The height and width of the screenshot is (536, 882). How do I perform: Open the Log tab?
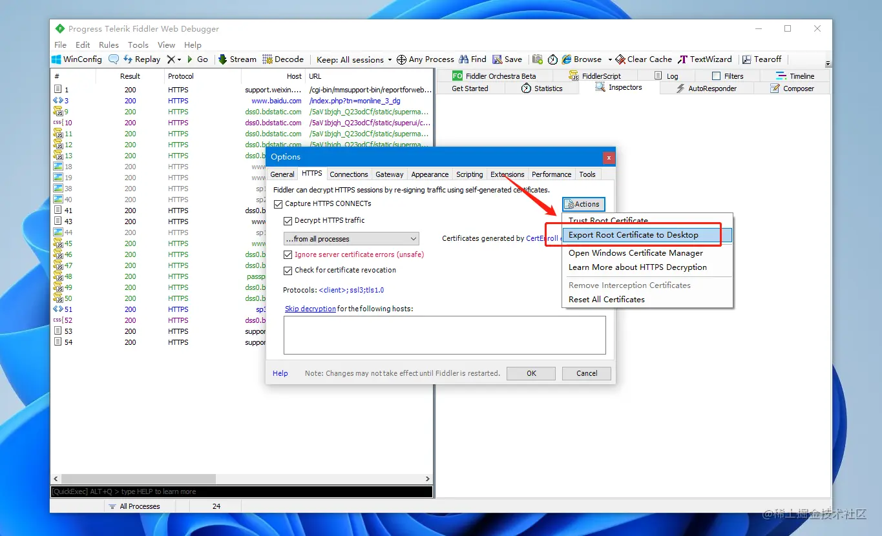[666, 76]
